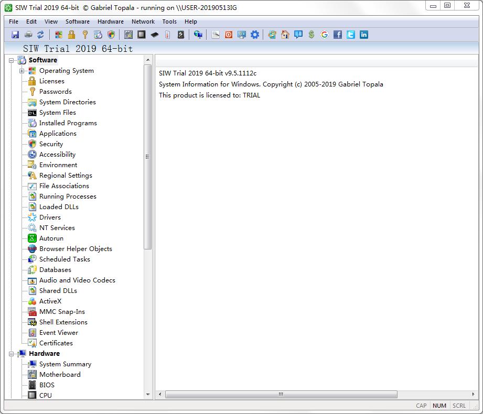Collapse the Software tree section
Image resolution: width=483 pixels, height=414 pixels.
(x=12, y=60)
